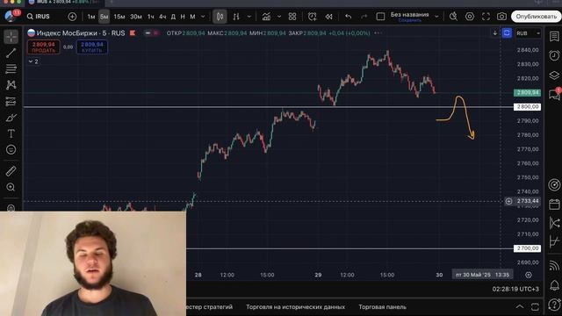Open the 'Без названия' layout dropdown
Image resolution: width=562 pixels, height=316 pixels.
tap(436, 17)
